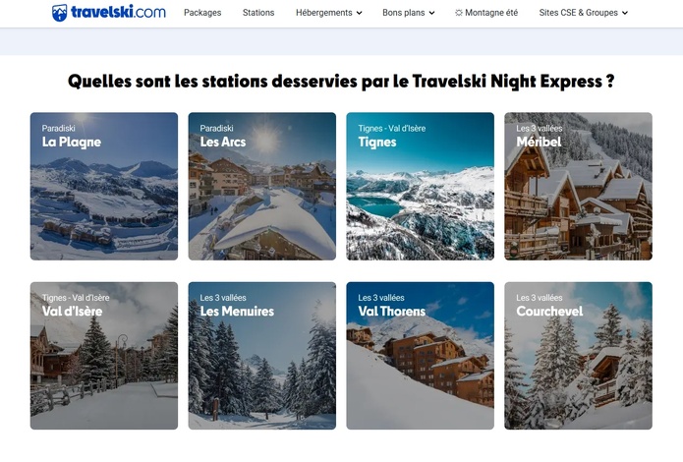
Task: Expand the Bons plans dropdown chevron
Action: coord(431,13)
